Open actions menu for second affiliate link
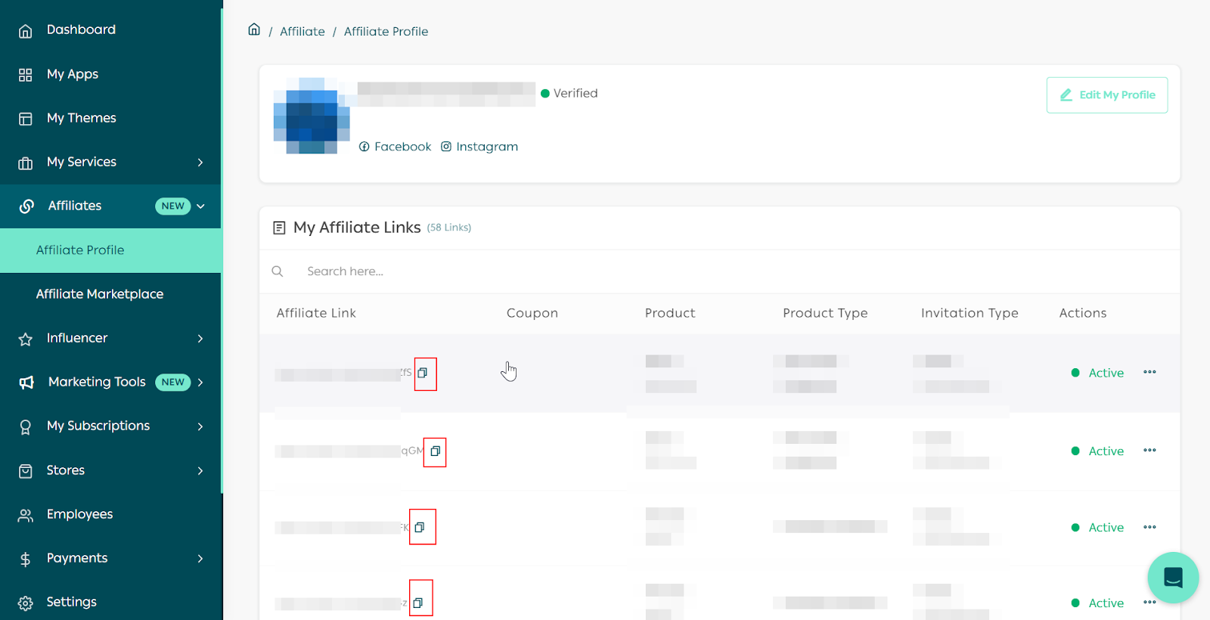This screenshot has width=1210, height=620. pyautogui.click(x=1149, y=451)
